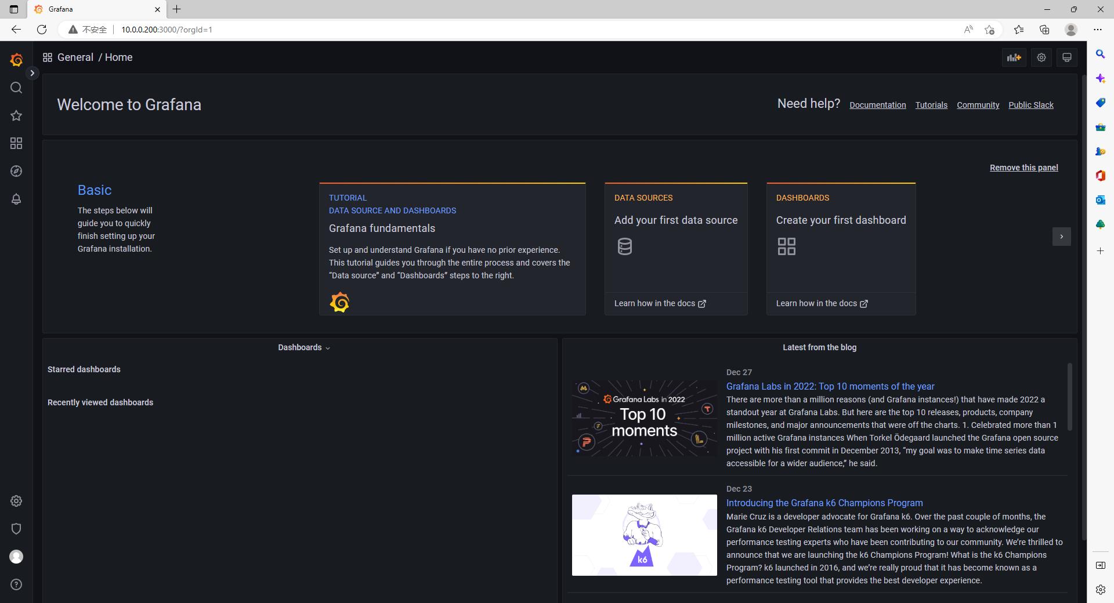Open Explore compass icon in sidebar

[16, 171]
